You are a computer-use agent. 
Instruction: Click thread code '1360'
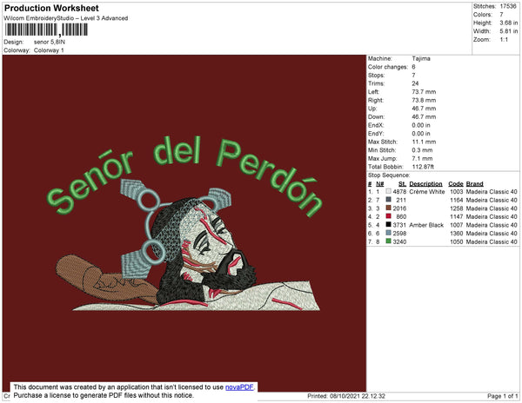(x=457, y=234)
